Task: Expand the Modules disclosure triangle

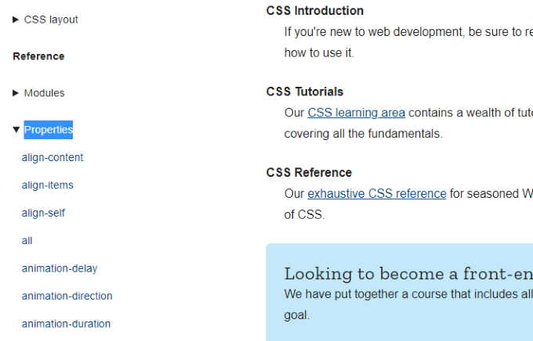Action: (16, 93)
